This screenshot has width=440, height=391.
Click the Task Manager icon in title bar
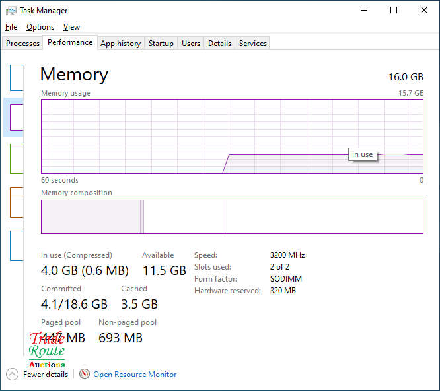pyautogui.click(x=11, y=11)
